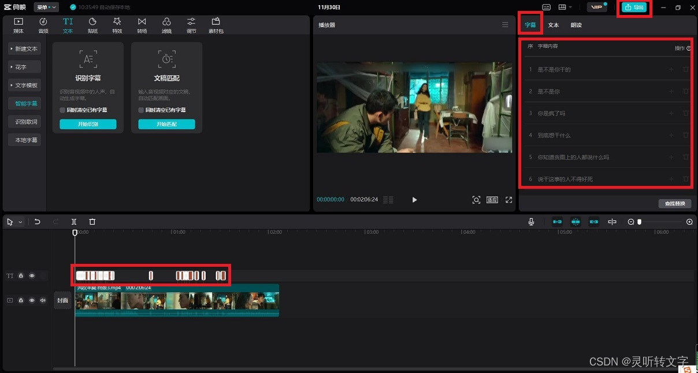
Task: Select 本地字幕 in the sidebar
Action: point(25,140)
